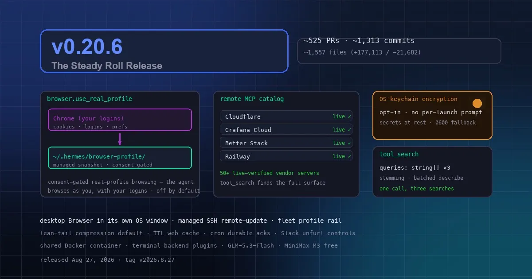Click 'browses as you, with your logins' line
532x279 pixels.
[x=124, y=191]
